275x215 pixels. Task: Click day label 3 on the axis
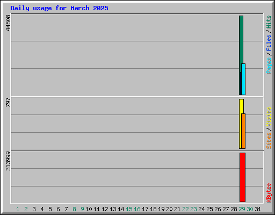34,209
